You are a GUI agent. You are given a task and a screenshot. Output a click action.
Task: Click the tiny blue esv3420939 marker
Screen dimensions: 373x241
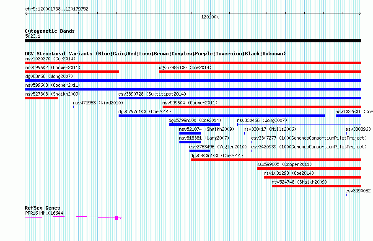click(x=252, y=151)
